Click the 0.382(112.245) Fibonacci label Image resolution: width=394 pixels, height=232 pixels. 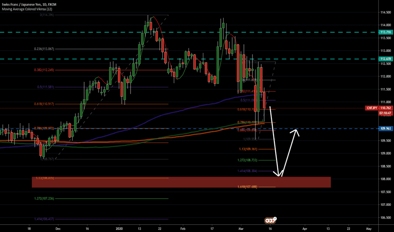click(x=44, y=70)
